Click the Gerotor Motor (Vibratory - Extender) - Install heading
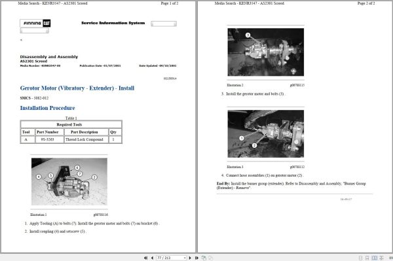 click(x=77, y=88)
